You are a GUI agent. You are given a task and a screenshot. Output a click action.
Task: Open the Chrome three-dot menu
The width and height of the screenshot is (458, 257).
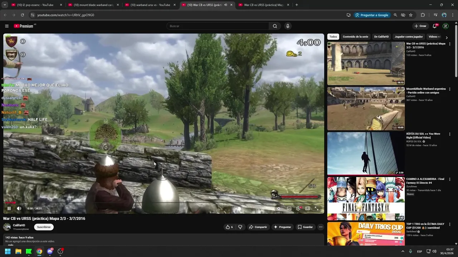click(x=453, y=15)
